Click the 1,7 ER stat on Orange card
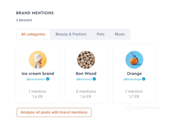 tap(134, 96)
